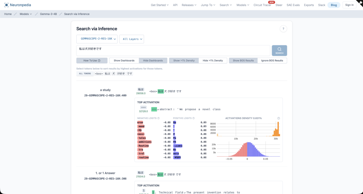363x194 pixels.
Task: Open the Releases menu
Action: pos(190,5)
